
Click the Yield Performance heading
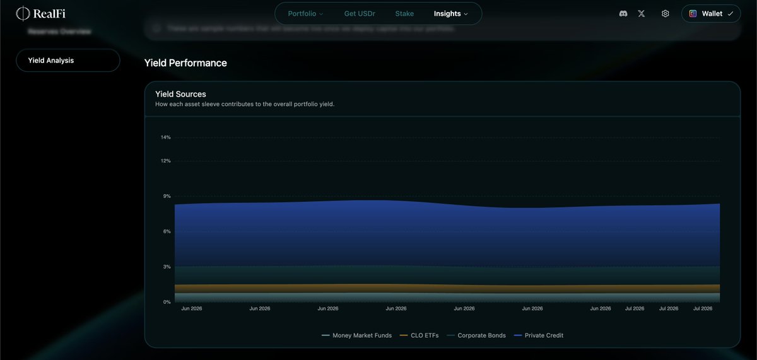tap(185, 63)
